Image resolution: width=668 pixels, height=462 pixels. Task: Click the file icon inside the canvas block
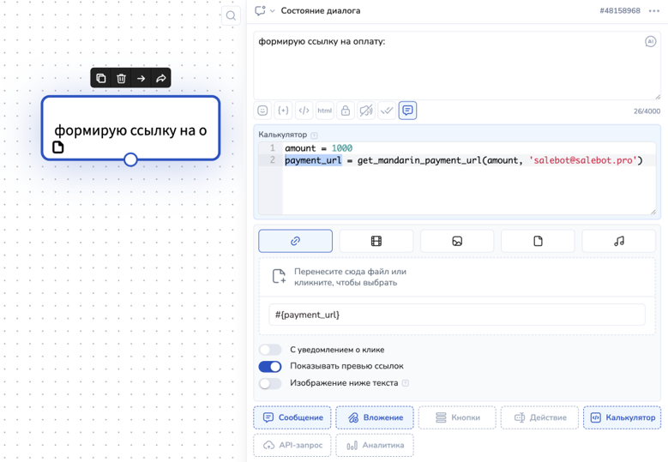(x=58, y=147)
